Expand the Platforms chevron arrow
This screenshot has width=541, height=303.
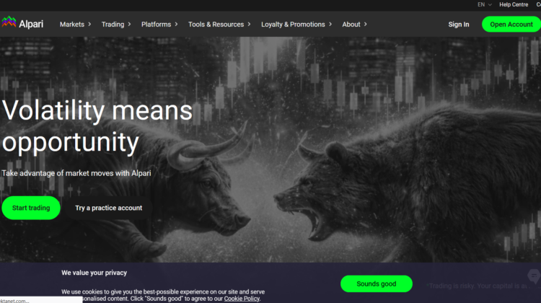pos(176,24)
